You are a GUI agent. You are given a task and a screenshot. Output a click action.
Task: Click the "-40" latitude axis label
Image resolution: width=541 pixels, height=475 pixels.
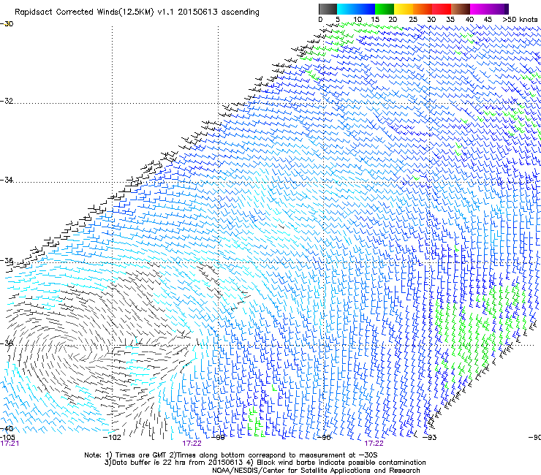[7, 428]
